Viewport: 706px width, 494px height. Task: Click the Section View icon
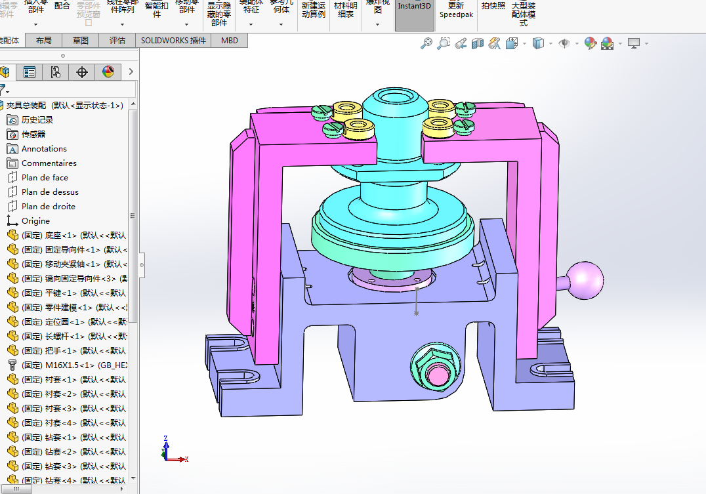477,43
